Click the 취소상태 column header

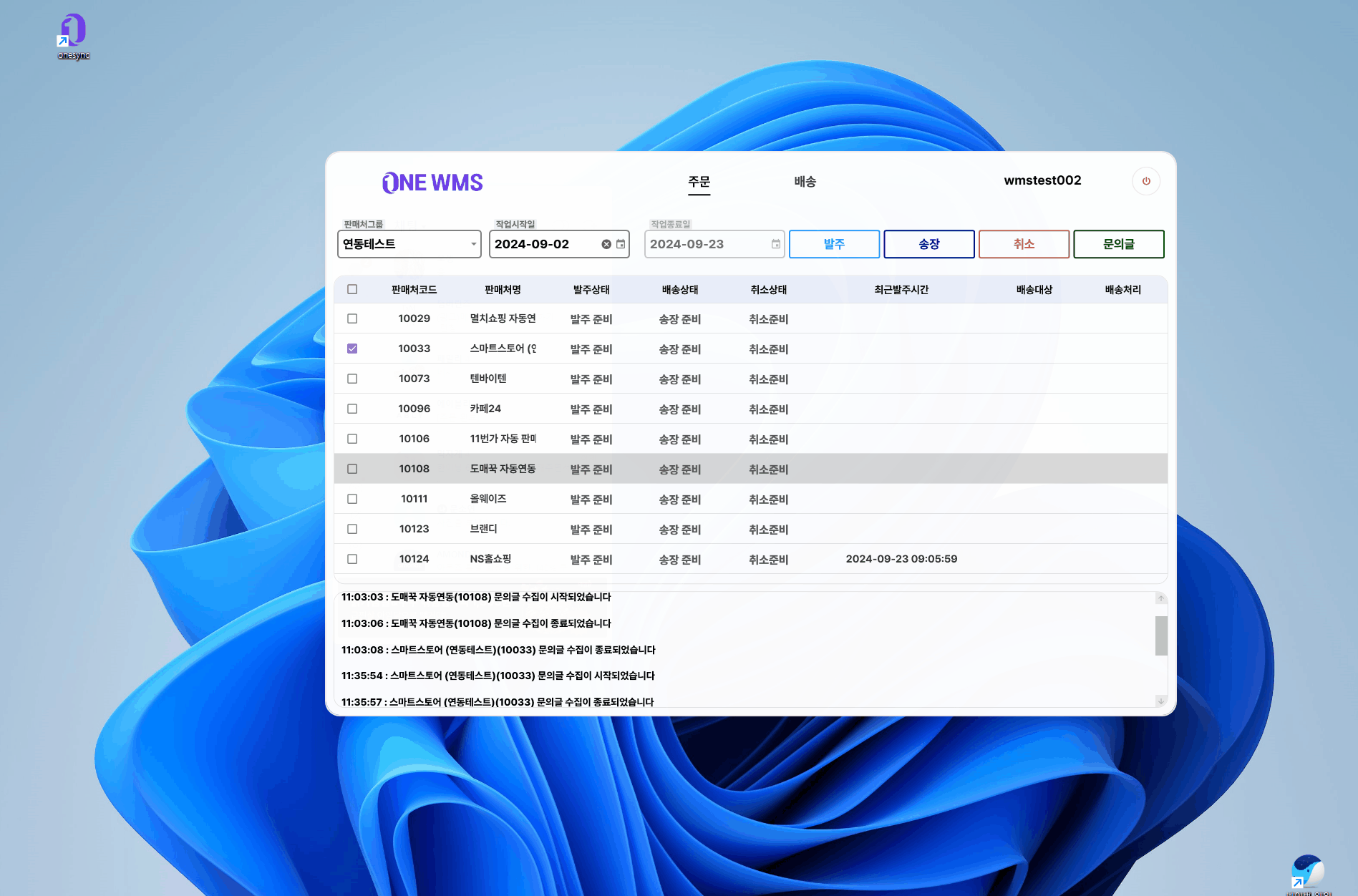pyautogui.click(x=769, y=290)
